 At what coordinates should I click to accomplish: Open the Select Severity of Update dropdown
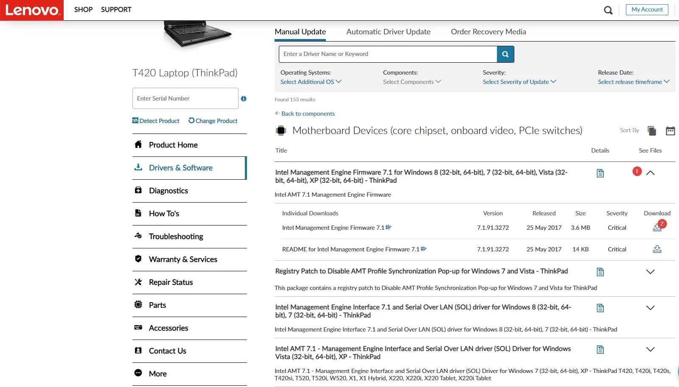pos(519,82)
